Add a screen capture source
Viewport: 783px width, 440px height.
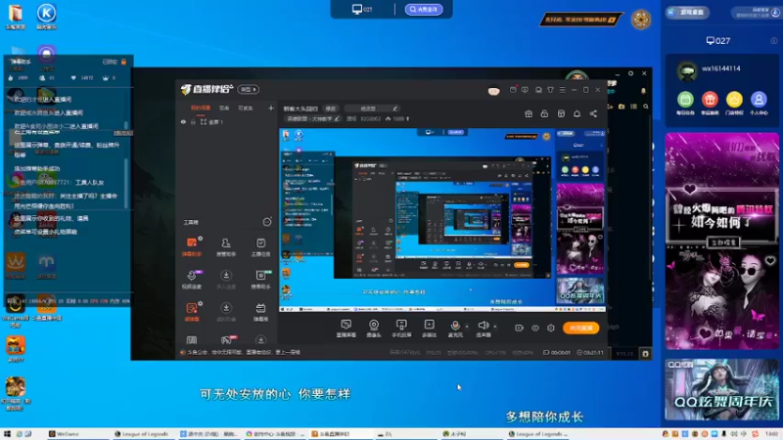click(346, 329)
